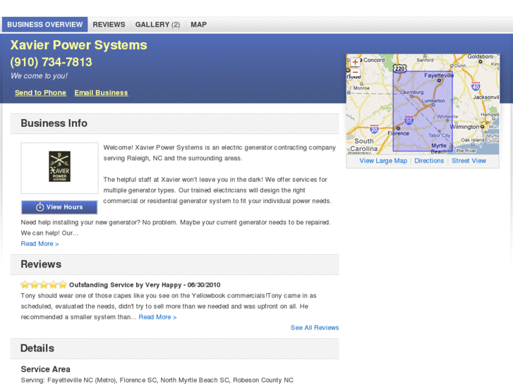The height and width of the screenshot is (384, 513).
Task: Open the See All Reviews link
Action: click(315, 328)
